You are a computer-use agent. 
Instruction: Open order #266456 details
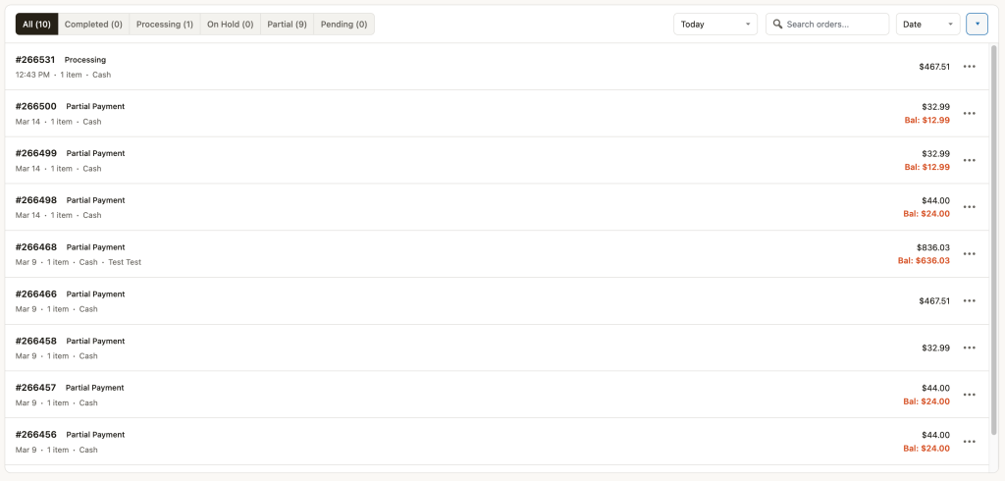[39, 435]
